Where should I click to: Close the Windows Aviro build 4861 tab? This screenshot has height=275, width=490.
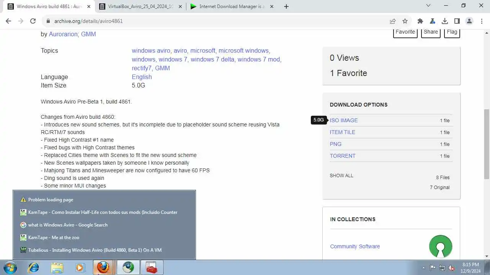[x=89, y=6]
